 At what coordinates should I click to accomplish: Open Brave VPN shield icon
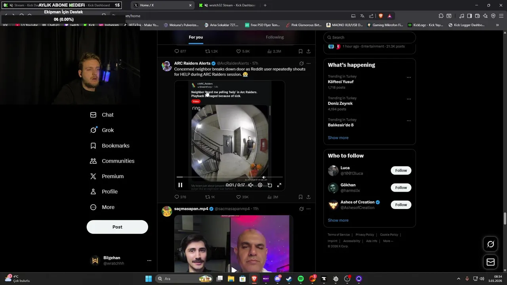493,16
